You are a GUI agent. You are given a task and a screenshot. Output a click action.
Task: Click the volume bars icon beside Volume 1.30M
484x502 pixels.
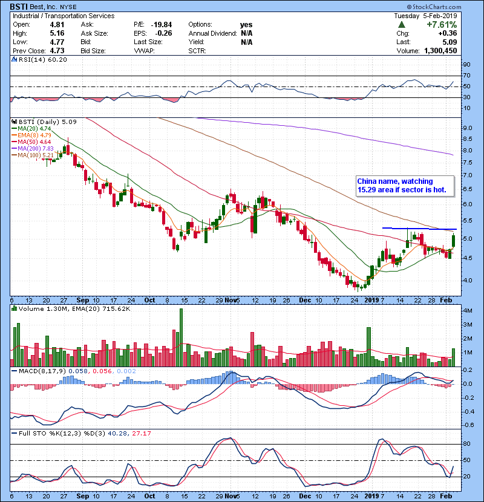(14, 308)
